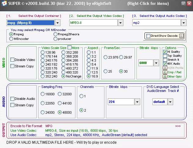This screenshot has height=148, width=193.
Task: Select 1 audio channel
Action: coord(81,96)
